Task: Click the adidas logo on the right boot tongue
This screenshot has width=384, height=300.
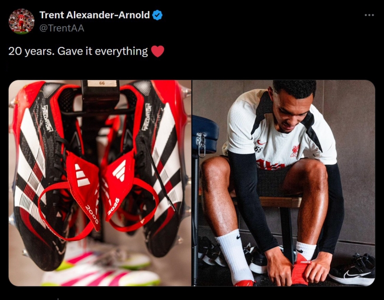Action: [119, 170]
